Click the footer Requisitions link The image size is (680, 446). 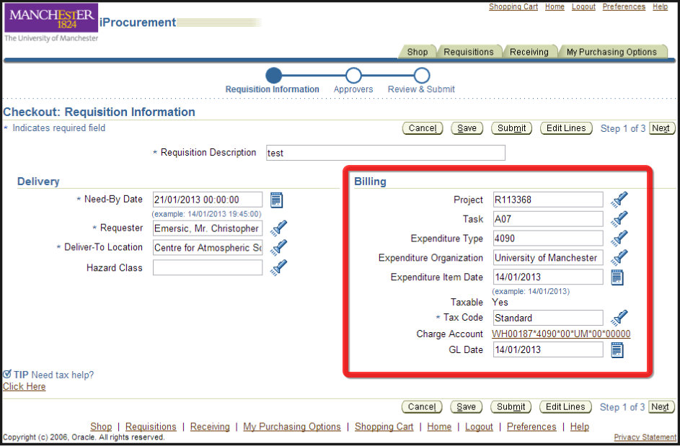click(151, 427)
